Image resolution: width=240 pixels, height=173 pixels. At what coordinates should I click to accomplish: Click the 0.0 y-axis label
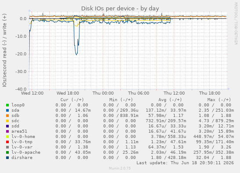(x=23, y=19)
